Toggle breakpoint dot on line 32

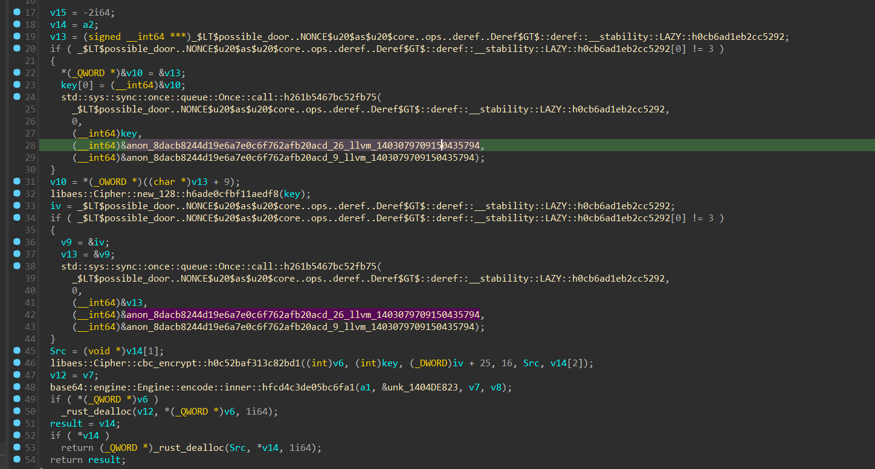coord(17,193)
